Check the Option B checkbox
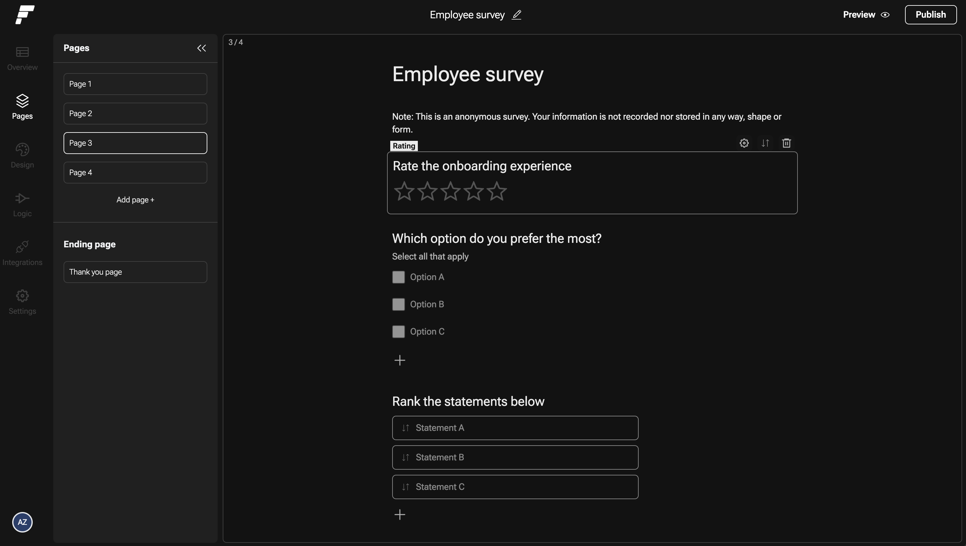The height and width of the screenshot is (546, 966). (x=398, y=304)
